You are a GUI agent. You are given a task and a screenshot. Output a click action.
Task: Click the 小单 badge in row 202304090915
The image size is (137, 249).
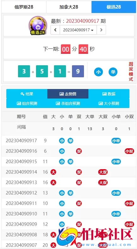pyautogui.click(x=116, y=162)
